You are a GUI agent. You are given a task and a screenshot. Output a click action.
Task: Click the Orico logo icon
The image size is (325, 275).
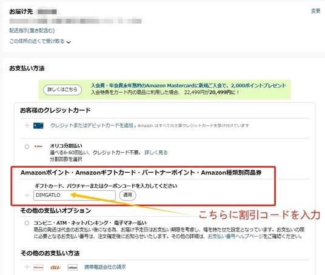point(38,147)
